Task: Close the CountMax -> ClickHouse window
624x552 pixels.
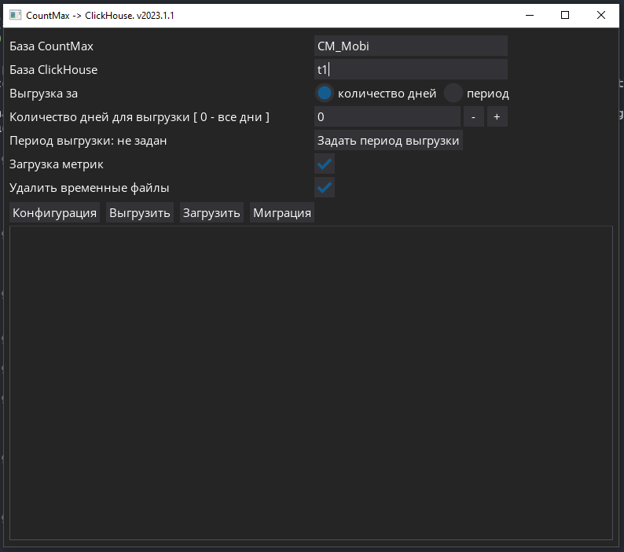Action: [x=601, y=15]
